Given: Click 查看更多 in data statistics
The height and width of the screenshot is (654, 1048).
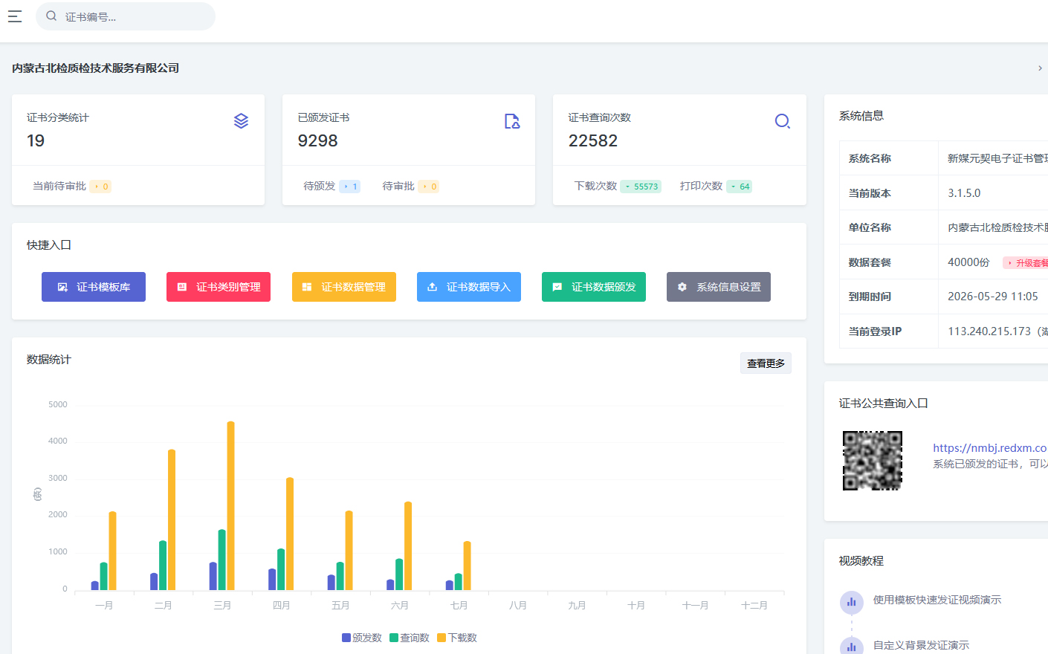Looking at the screenshot, I should [766, 363].
